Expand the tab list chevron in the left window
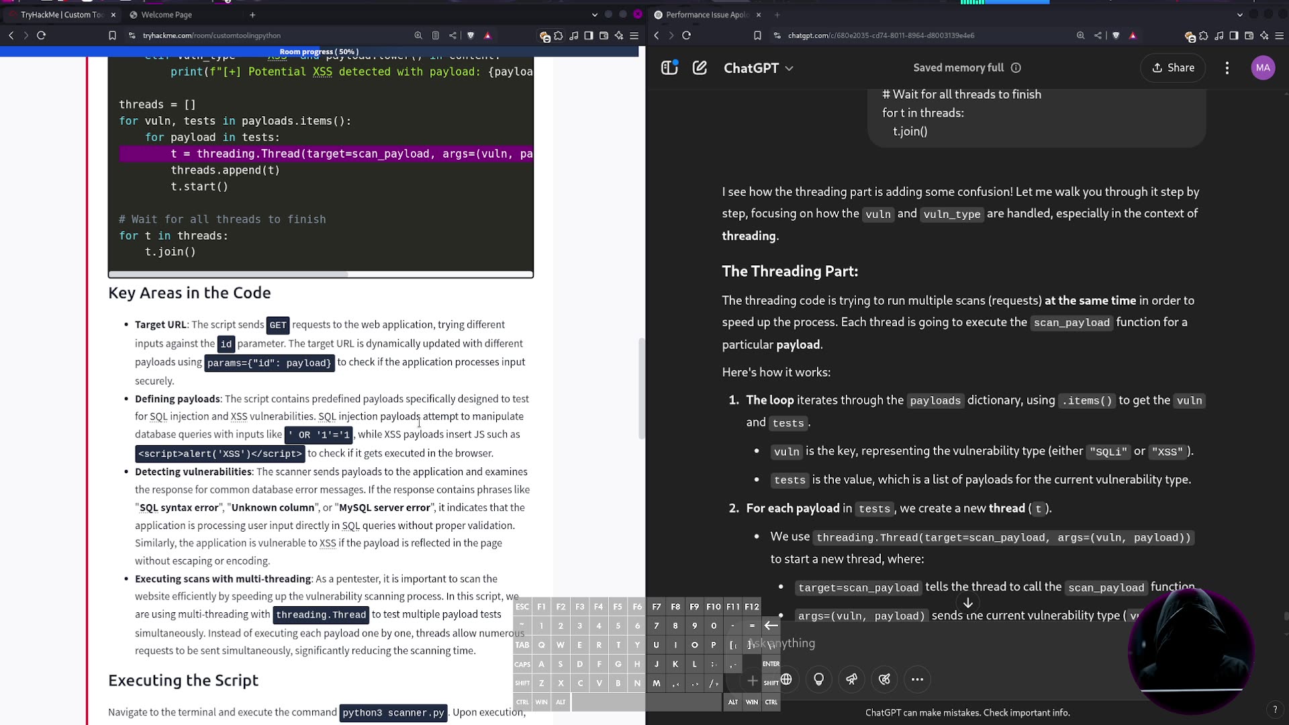Image resolution: width=1289 pixels, height=725 pixels. tap(594, 14)
